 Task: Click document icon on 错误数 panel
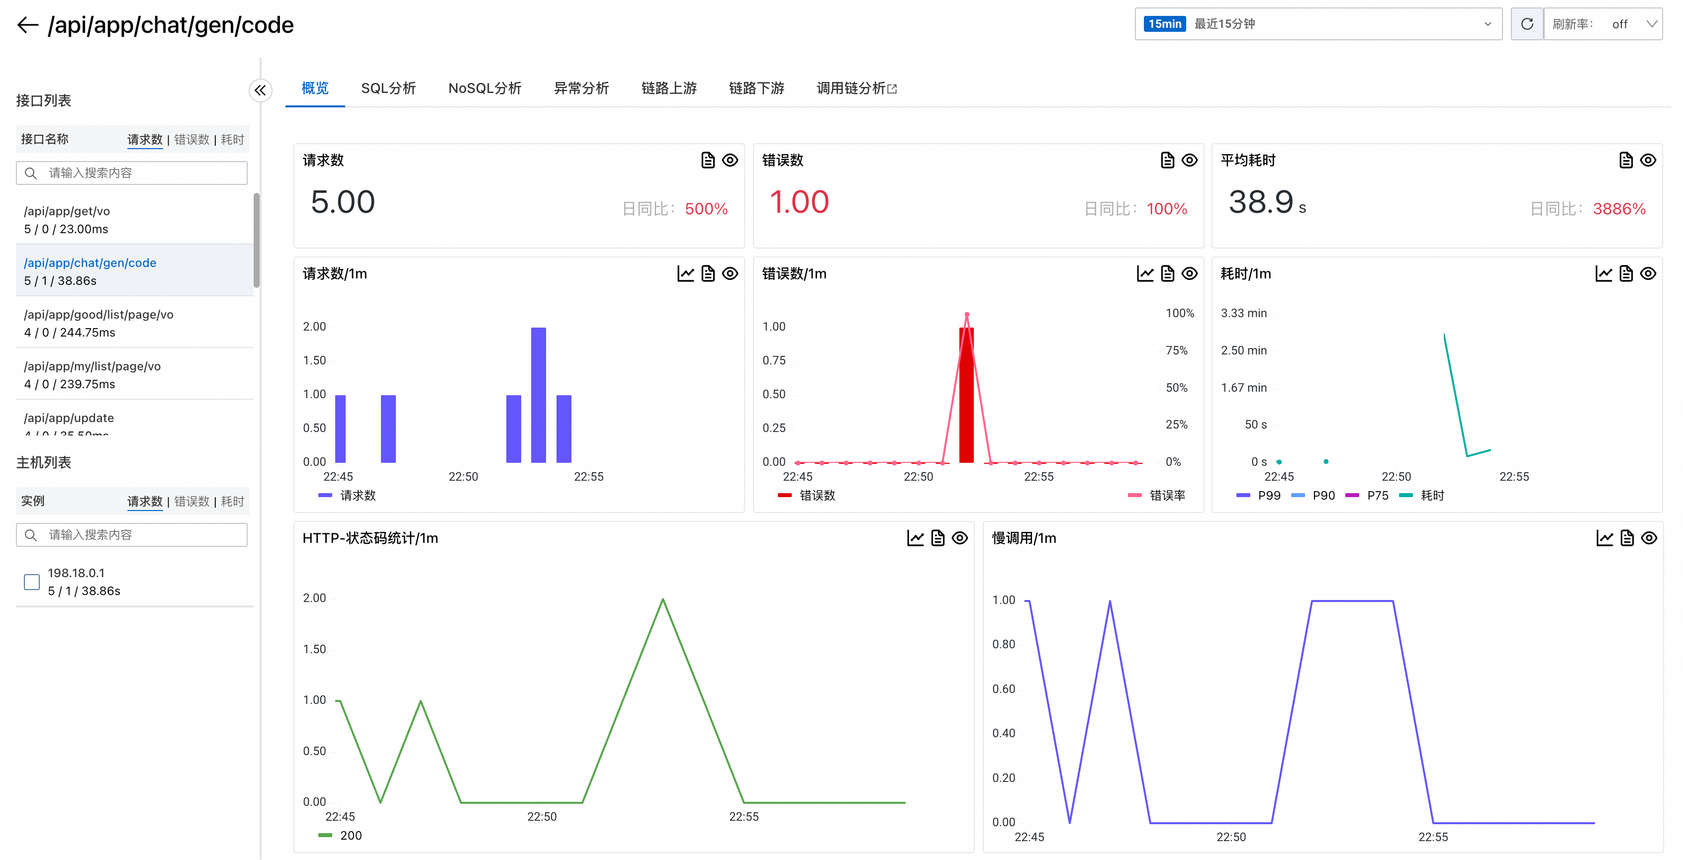[x=1167, y=160]
